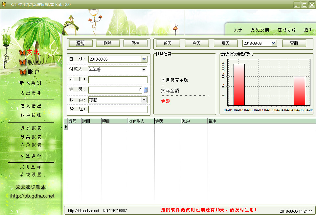Click the butterfly icon beside 收入
Image resolution: width=316 pixels, height=215 pixels.
click(22, 62)
